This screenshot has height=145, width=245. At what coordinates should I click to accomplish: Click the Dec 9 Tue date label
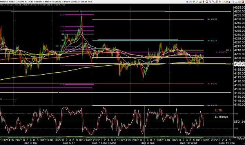[147, 143]
